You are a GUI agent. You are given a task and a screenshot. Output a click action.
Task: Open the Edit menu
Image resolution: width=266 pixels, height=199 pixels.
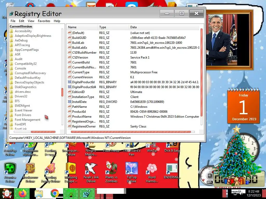21,21
